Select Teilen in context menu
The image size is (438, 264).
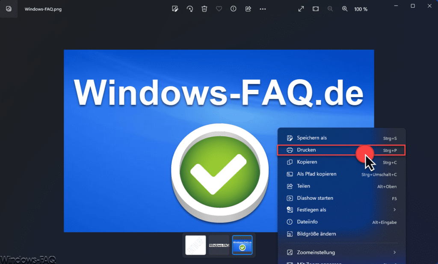[x=342, y=186]
